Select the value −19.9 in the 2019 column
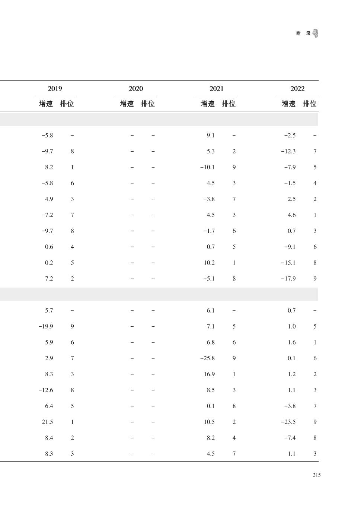358x507 pixels. point(46,327)
